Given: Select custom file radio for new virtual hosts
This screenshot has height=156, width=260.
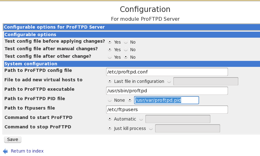Looking at the screenshot, I should [169, 81].
